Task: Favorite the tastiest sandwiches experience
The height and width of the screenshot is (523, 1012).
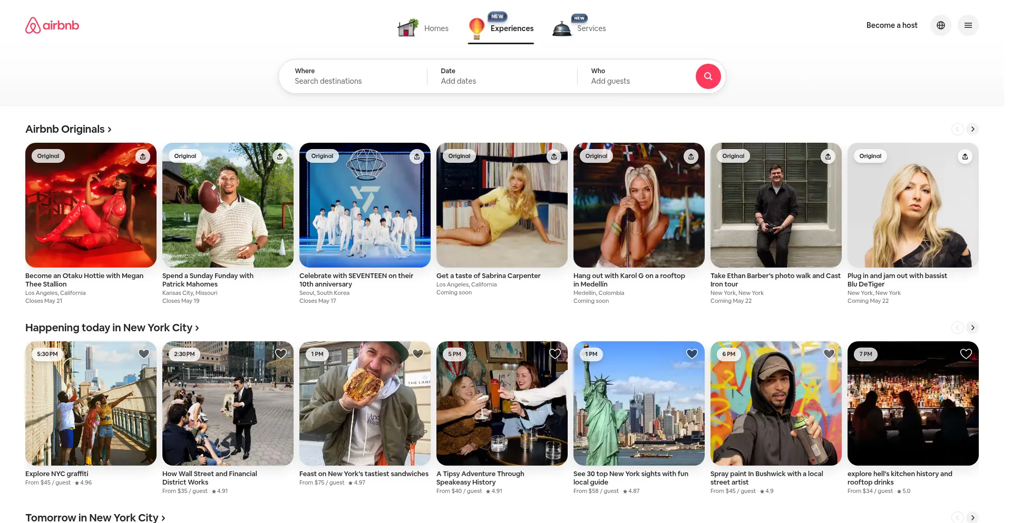Action: (x=418, y=354)
